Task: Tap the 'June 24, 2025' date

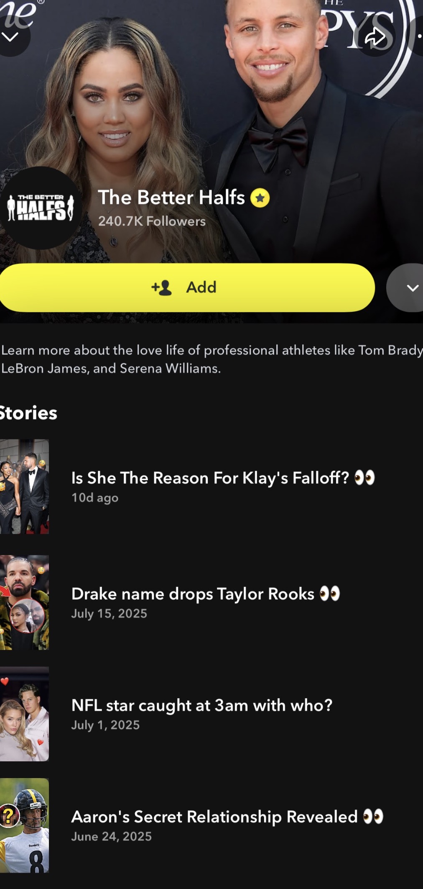Action: click(112, 836)
